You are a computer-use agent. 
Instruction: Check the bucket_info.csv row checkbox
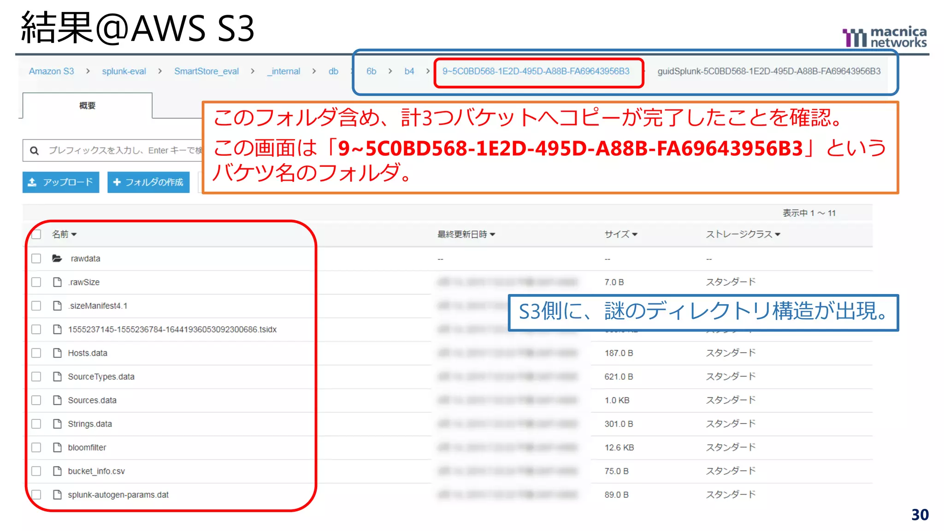(x=36, y=471)
